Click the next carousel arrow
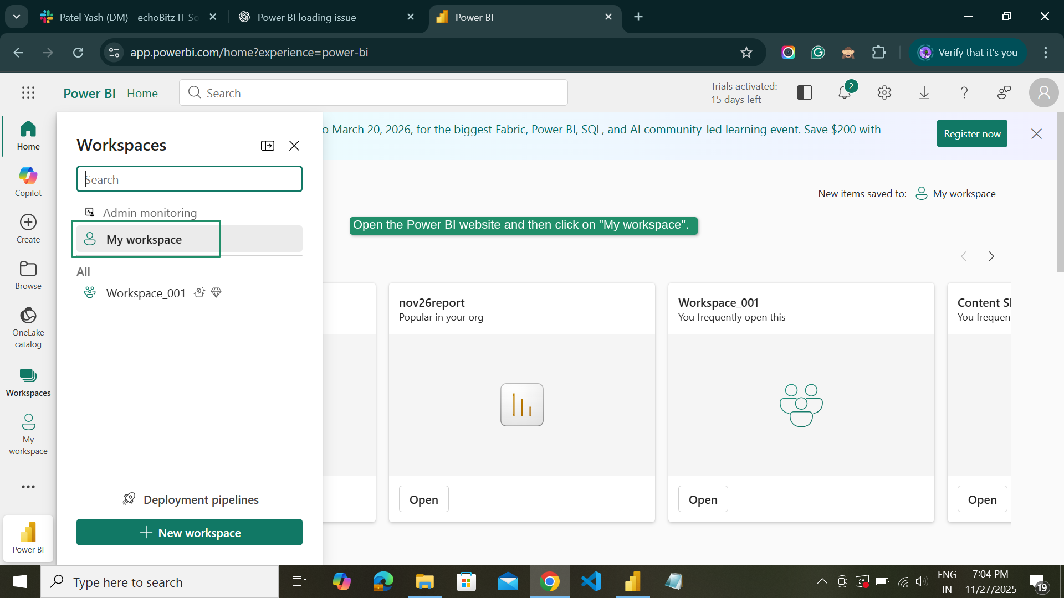 coord(991,256)
